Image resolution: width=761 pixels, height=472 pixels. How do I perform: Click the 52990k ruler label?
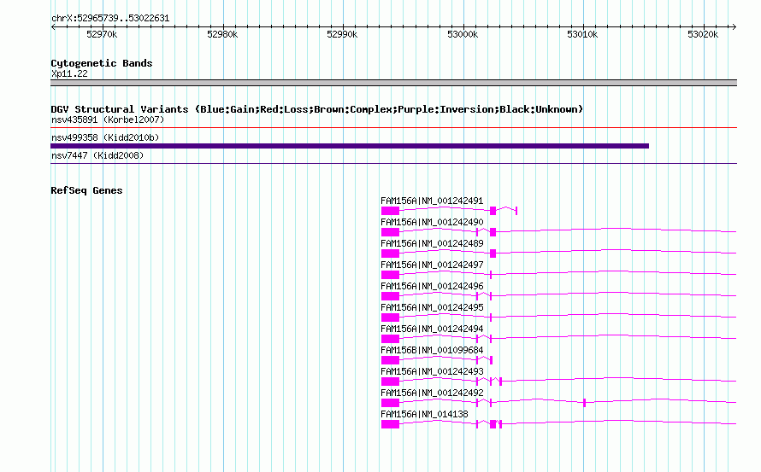click(x=342, y=34)
